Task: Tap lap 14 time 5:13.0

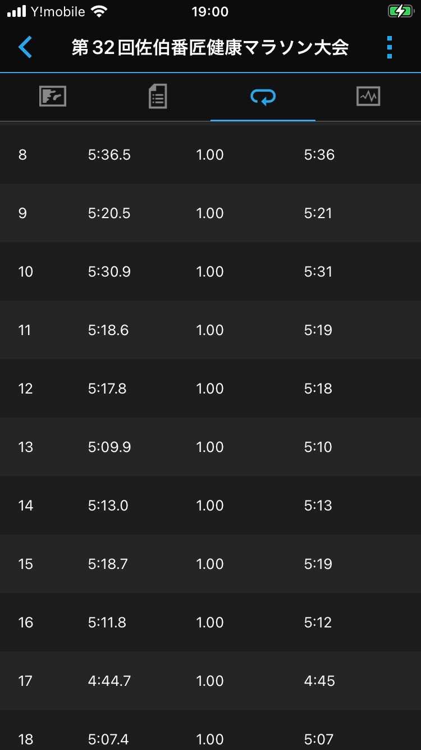Action: (x=108, y=505)
